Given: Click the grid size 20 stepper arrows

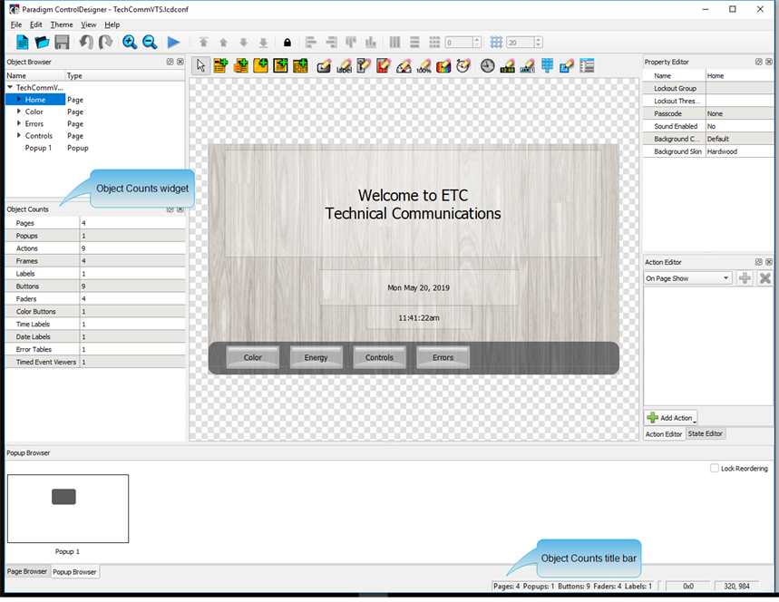Looking at the screenshot, I should (538, 43).
